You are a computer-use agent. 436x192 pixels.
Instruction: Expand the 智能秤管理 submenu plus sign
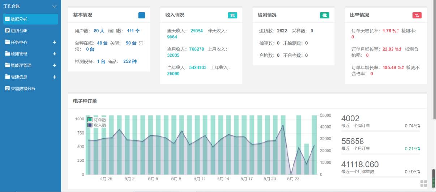pyautogui.click(x=55, y=65)
